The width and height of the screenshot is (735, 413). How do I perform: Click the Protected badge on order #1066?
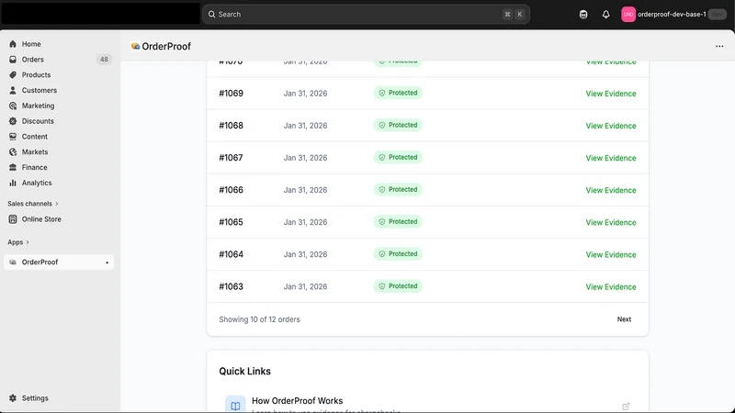(x=398, y=190)
